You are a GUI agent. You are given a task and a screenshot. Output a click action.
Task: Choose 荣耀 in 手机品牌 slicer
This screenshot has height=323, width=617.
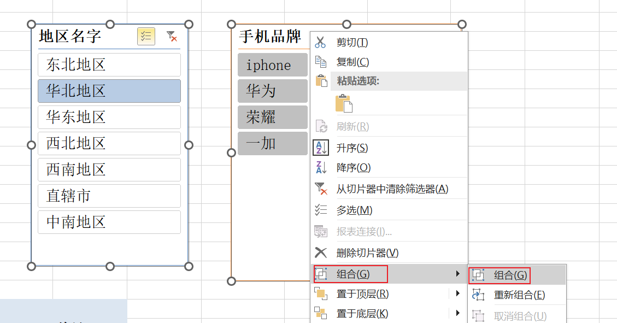pos(273,118)
